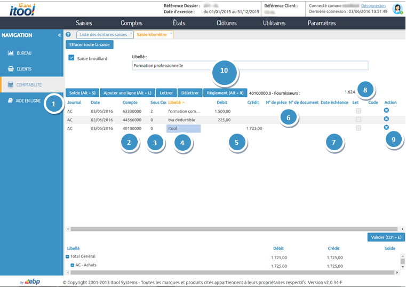The width and height of the screenshot is (406, 288).
Task: Collapse the AC - Achats tree node
Action: [x=73, y=266]
